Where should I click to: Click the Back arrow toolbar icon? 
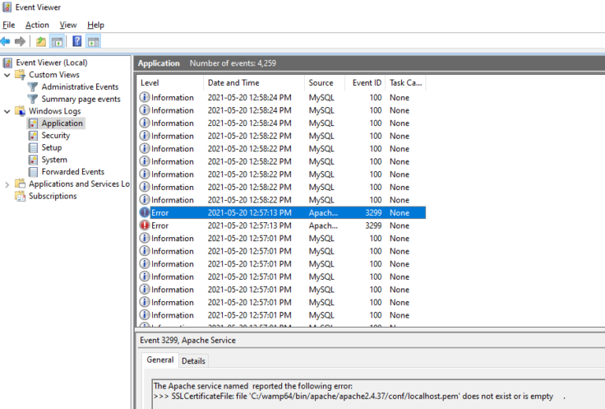point(6,42)
